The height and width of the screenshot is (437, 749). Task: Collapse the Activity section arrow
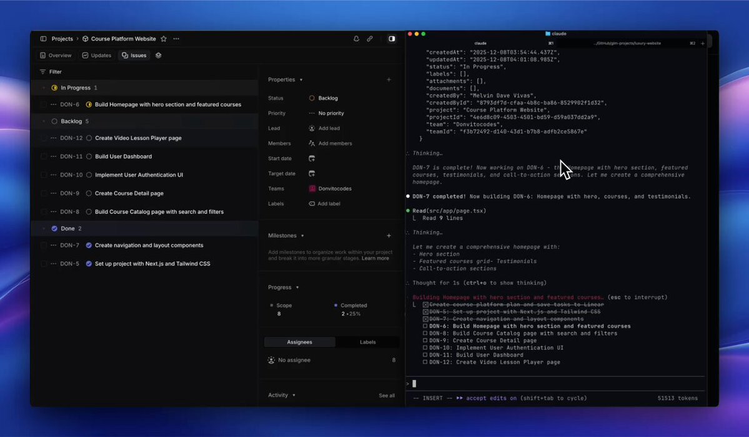click(294, 395)
